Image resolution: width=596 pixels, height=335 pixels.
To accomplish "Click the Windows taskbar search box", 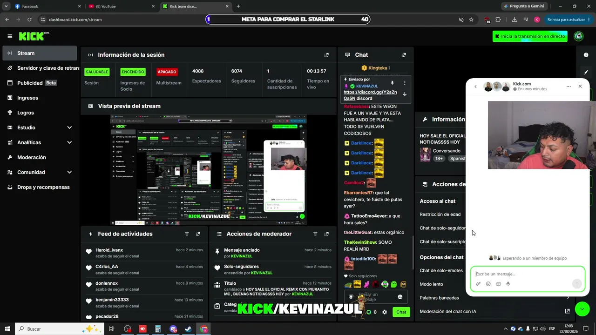I will 59,329.
